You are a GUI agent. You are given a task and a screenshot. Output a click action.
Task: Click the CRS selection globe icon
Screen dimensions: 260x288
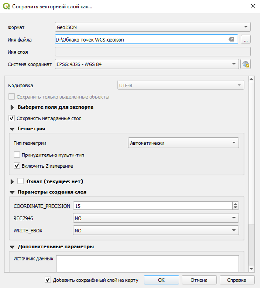point(246,64)
